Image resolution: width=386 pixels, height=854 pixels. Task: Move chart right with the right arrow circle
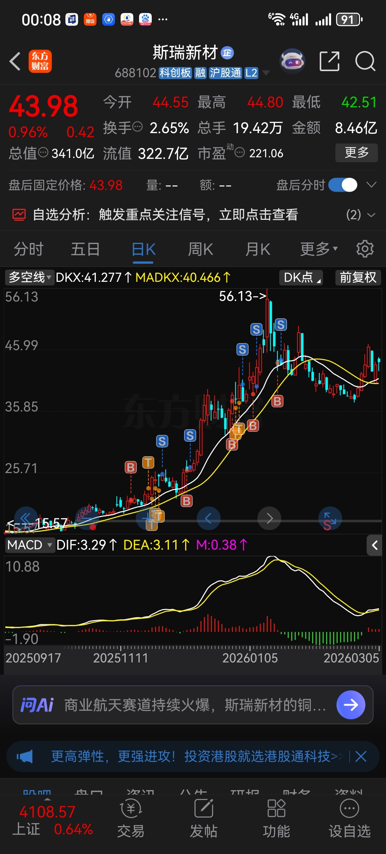[270, 518]
